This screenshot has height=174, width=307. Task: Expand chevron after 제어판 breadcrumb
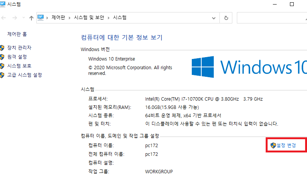(x=69, y=18)
